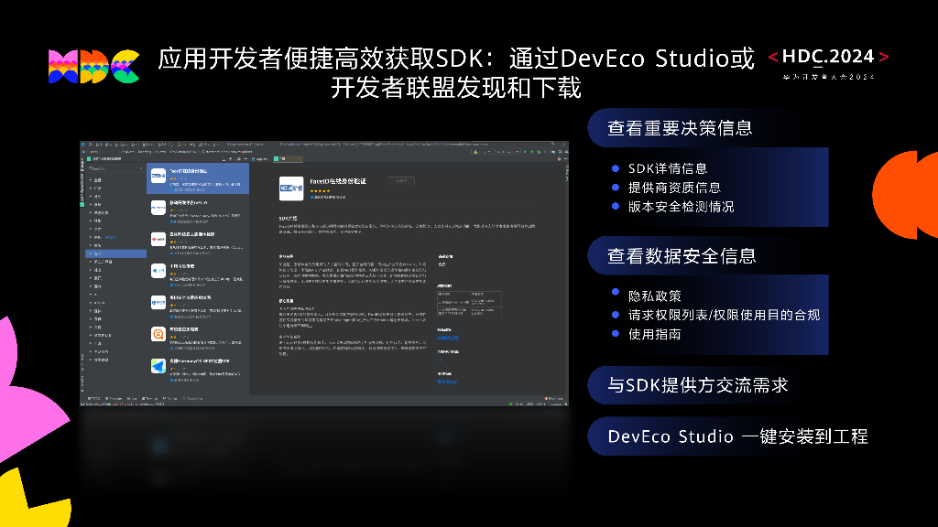Screen dimensions: 938x527
Task: Click DevEco Studio 一键安装到工程 banner
Action: 737,436
